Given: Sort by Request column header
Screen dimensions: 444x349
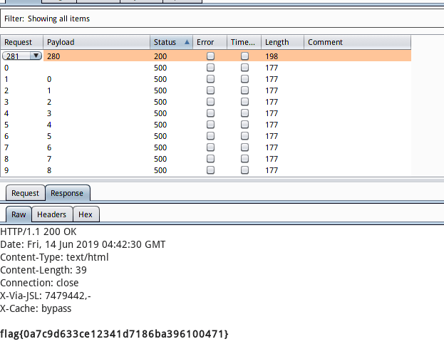Looking at the screenshot, I should click(22, 42).
